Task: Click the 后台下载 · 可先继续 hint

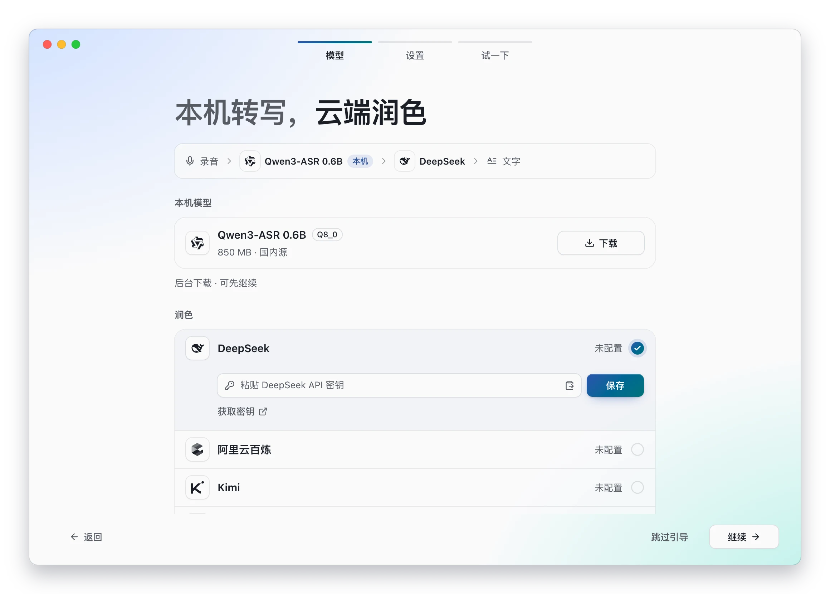Action: (x=216, y=283)
